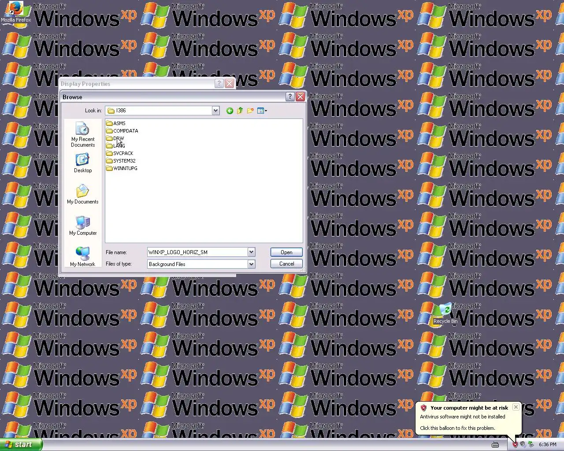564x451 pixels.
Task: Click the taskbar clock showing 6:36 PM
Action: click(548, 444)
